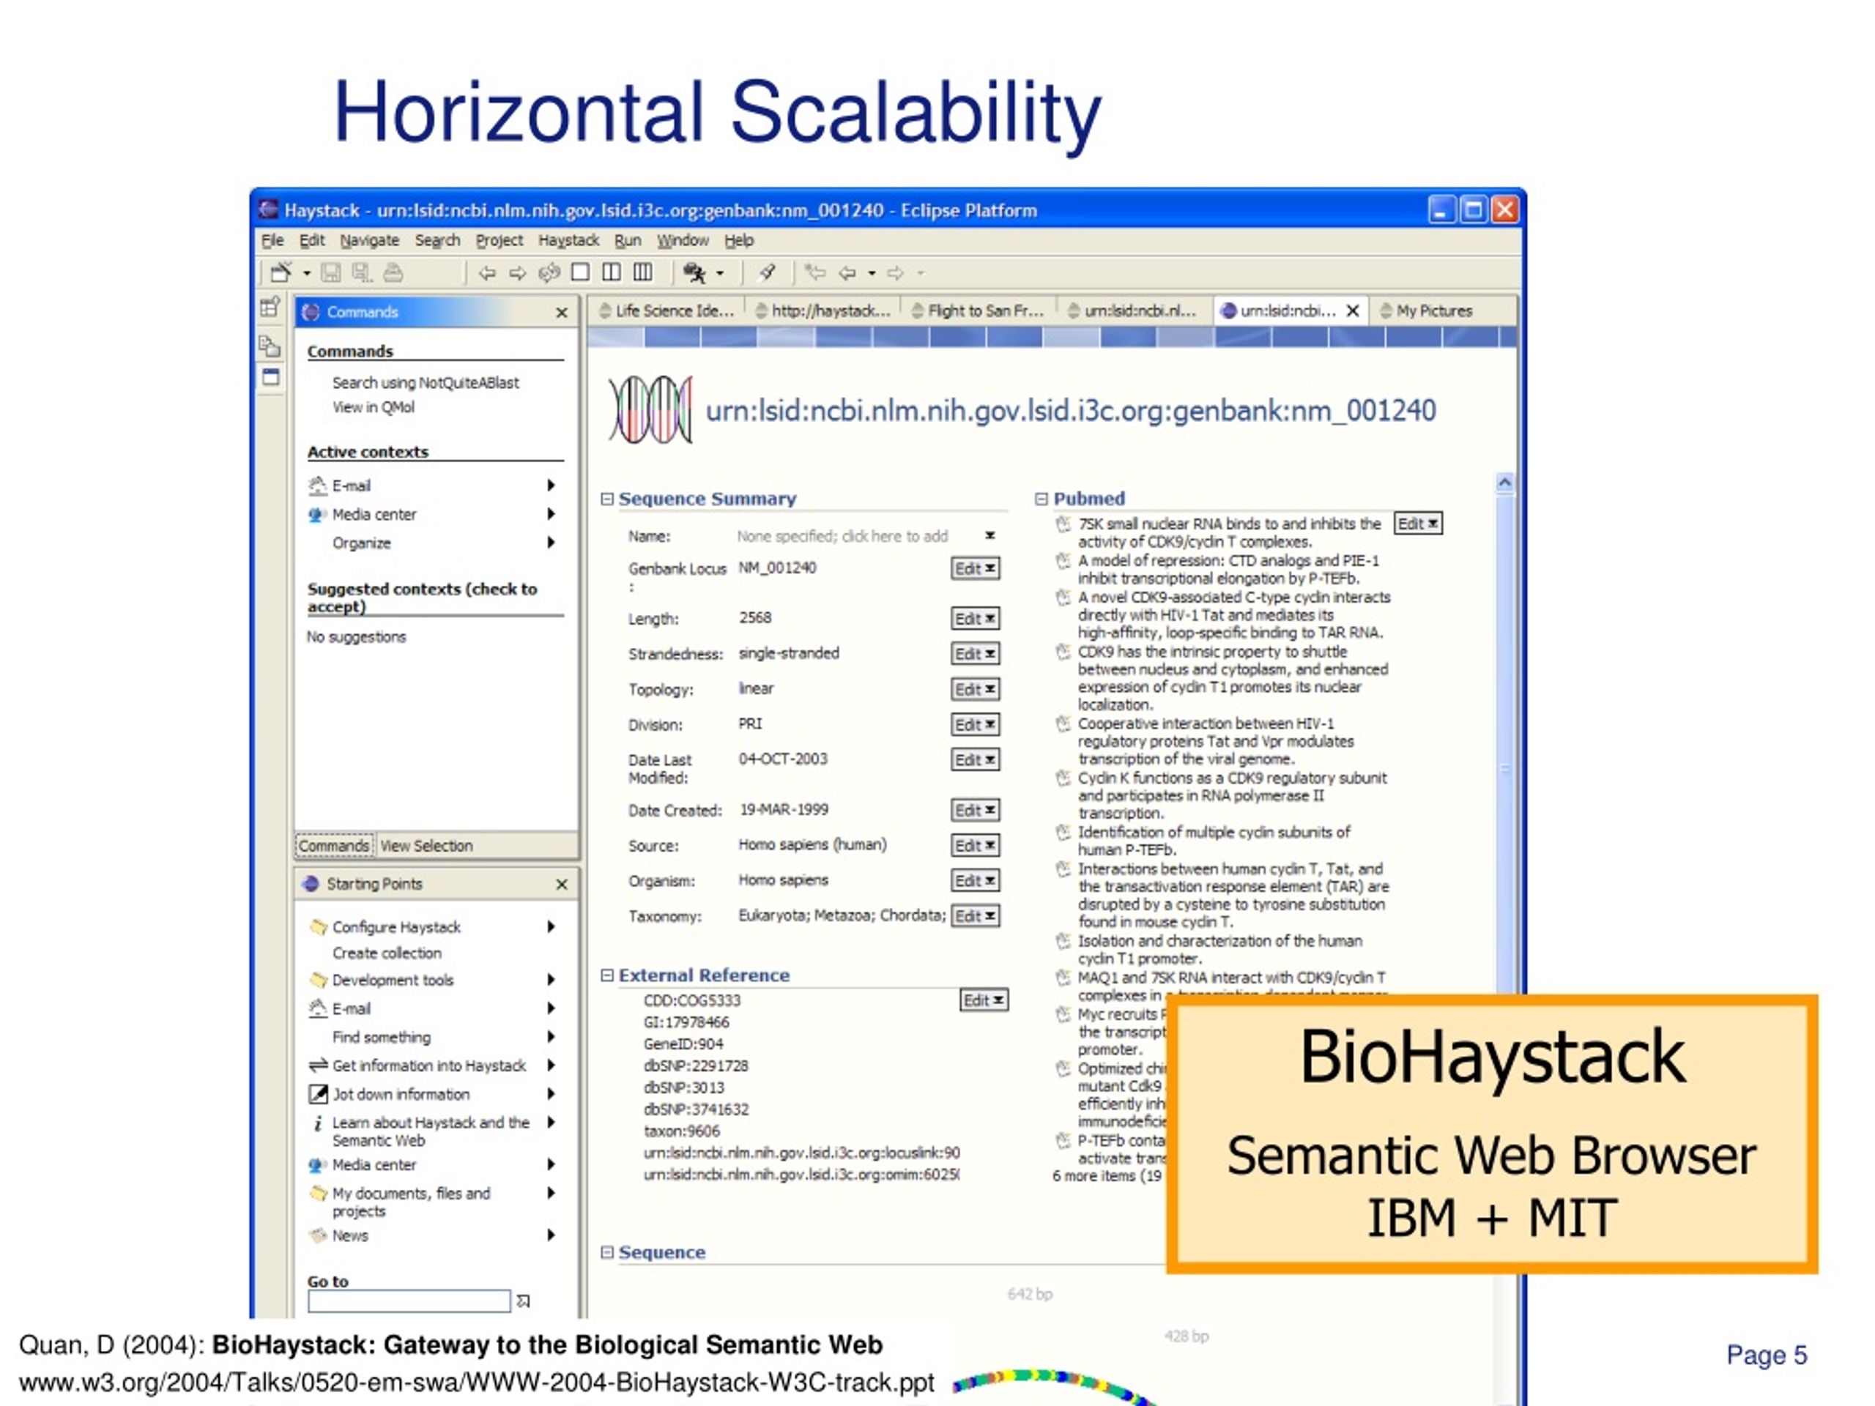Click the Eclipse navigation Forward arrow
1875x1406 pixels.
coord(895,273)
